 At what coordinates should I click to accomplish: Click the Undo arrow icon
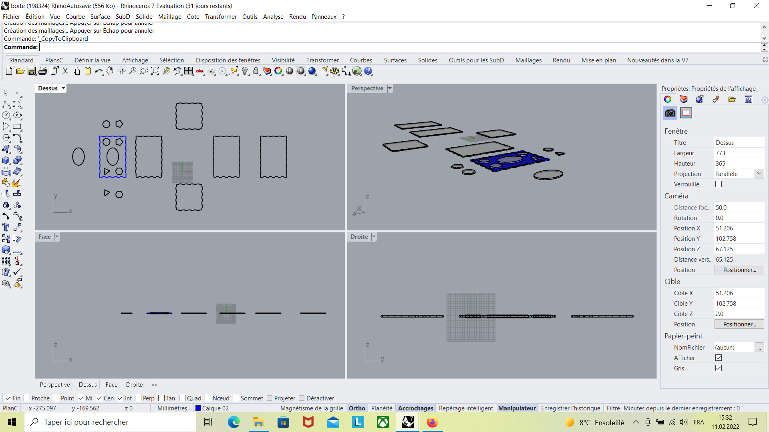[x=98, y=71]
